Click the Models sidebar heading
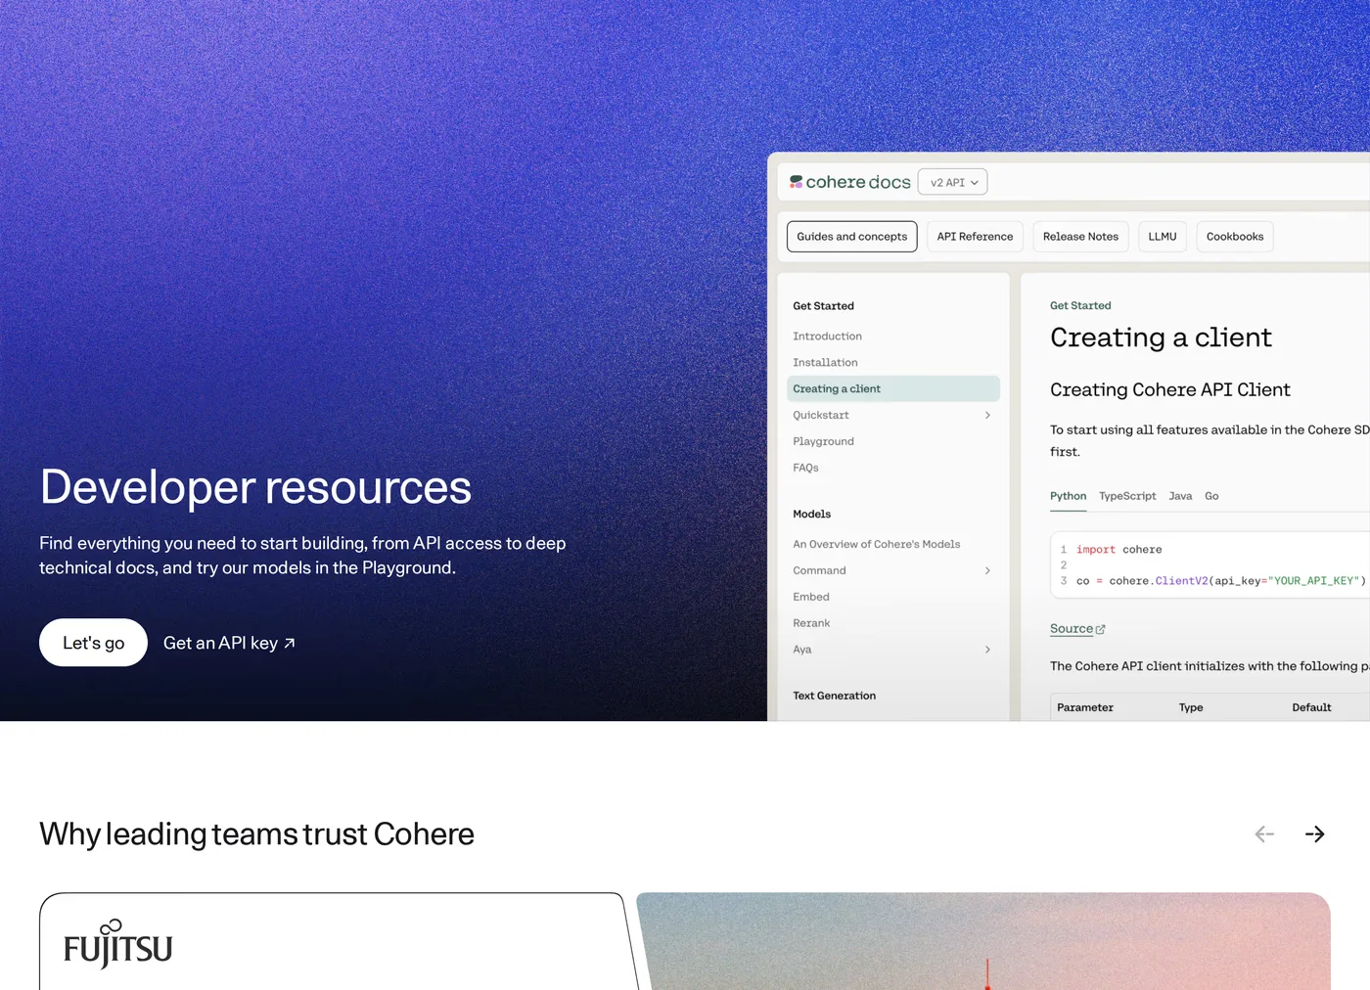The height and width of the screenshot is (990, 1370). 811,515
